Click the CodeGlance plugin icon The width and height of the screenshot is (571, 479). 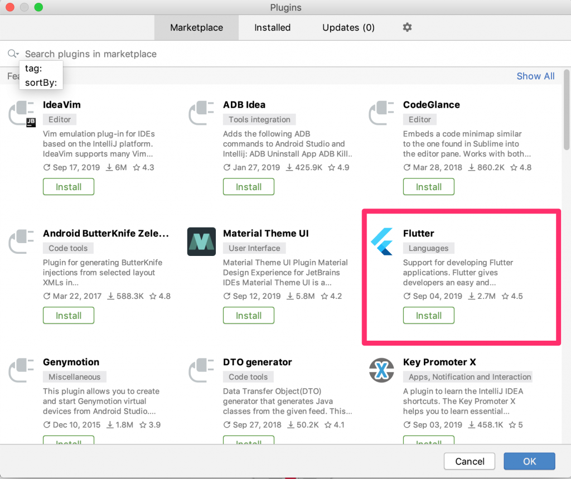[x=381, y=113]
